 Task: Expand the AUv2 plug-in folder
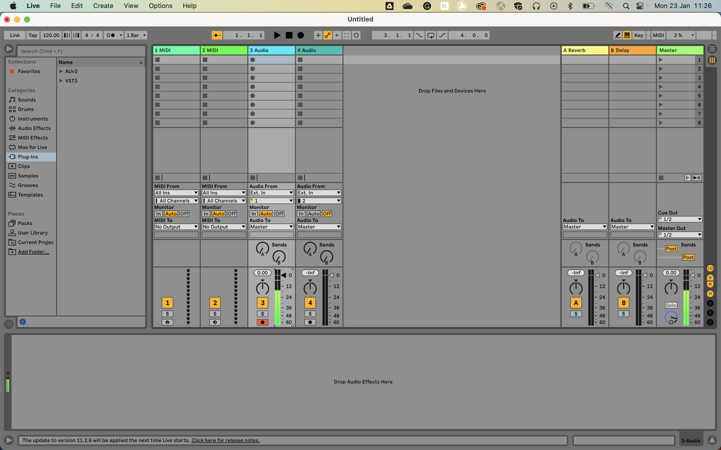tap(61, 71)
